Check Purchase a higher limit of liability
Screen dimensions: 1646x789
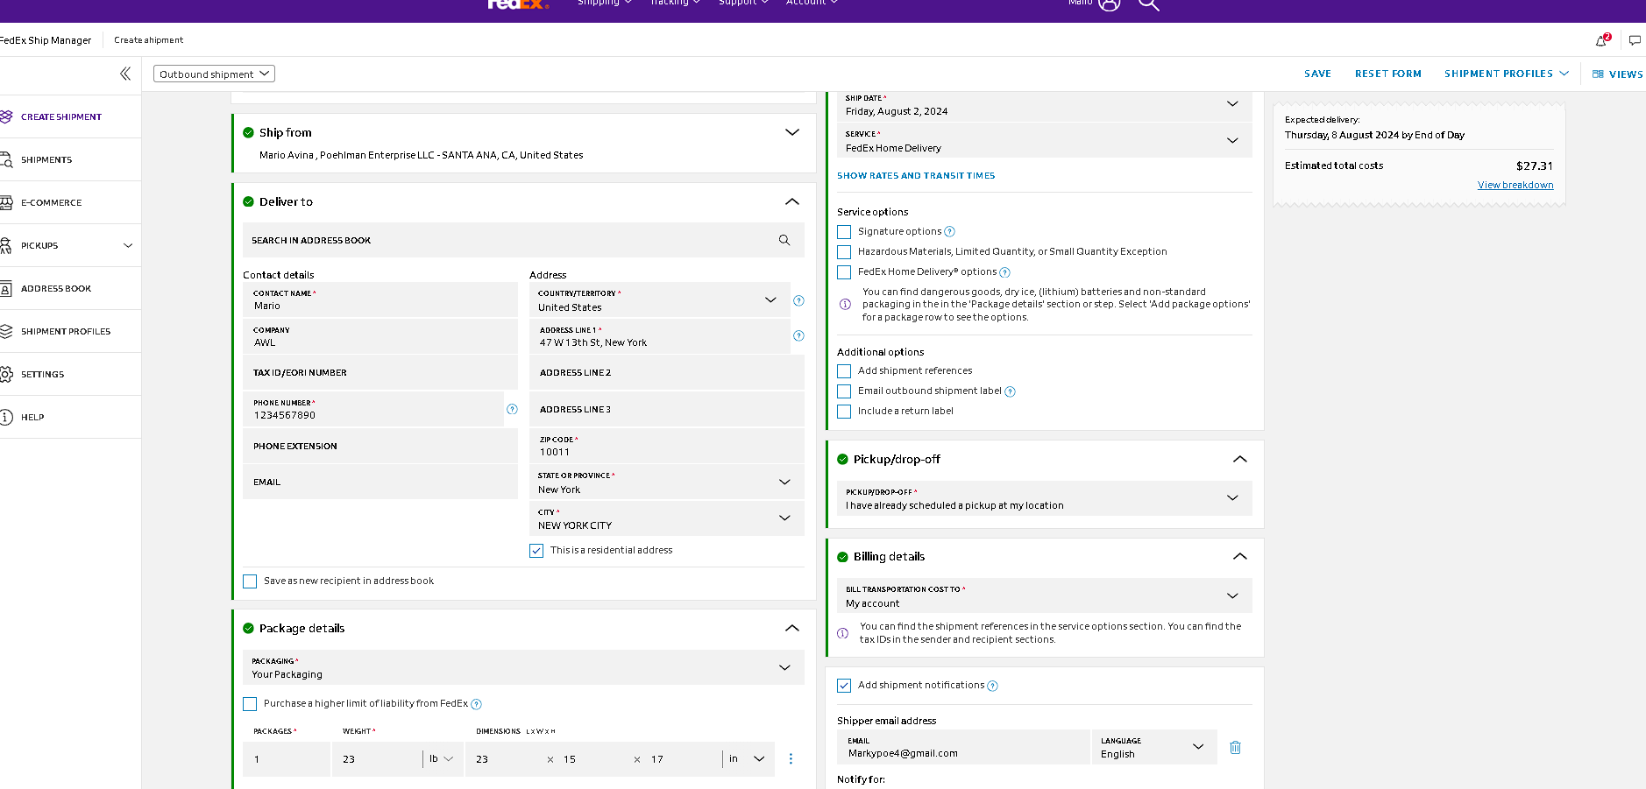(x=250, y=704)
